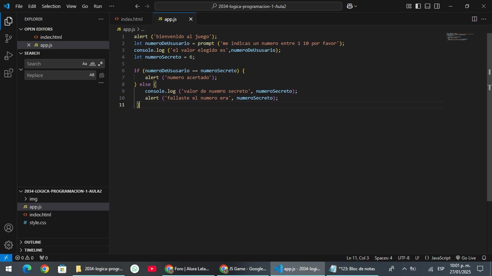The image size is (492, 276).
Task: Click the Customize Layout icon
Action: (409, 6)
